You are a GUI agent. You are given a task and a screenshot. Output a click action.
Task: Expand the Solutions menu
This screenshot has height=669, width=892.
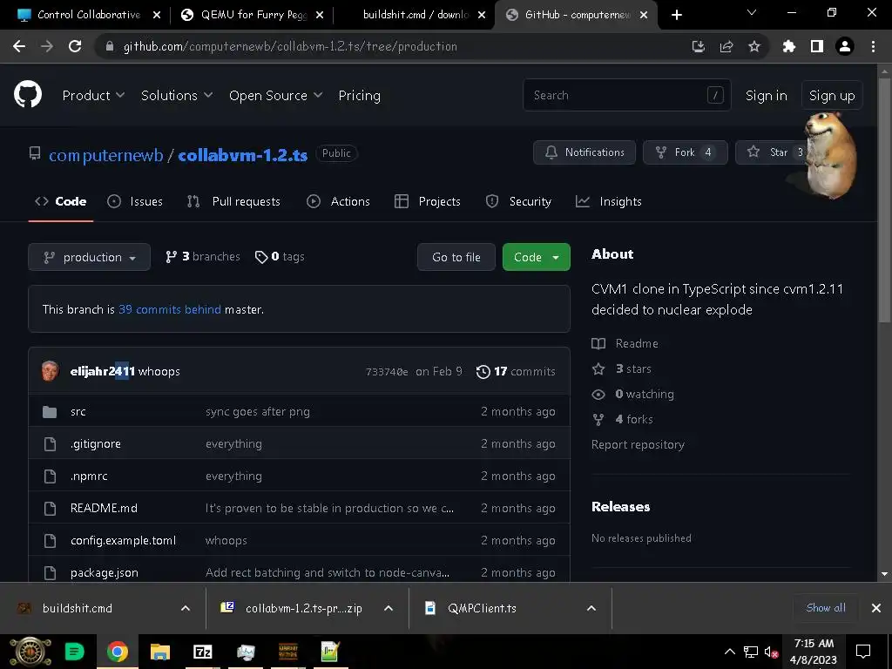(177, 96)
